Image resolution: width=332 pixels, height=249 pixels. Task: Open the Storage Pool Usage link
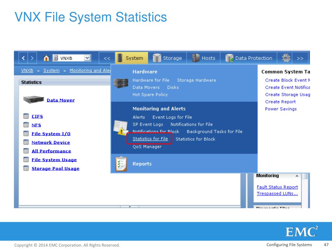(x=55, y=169)
